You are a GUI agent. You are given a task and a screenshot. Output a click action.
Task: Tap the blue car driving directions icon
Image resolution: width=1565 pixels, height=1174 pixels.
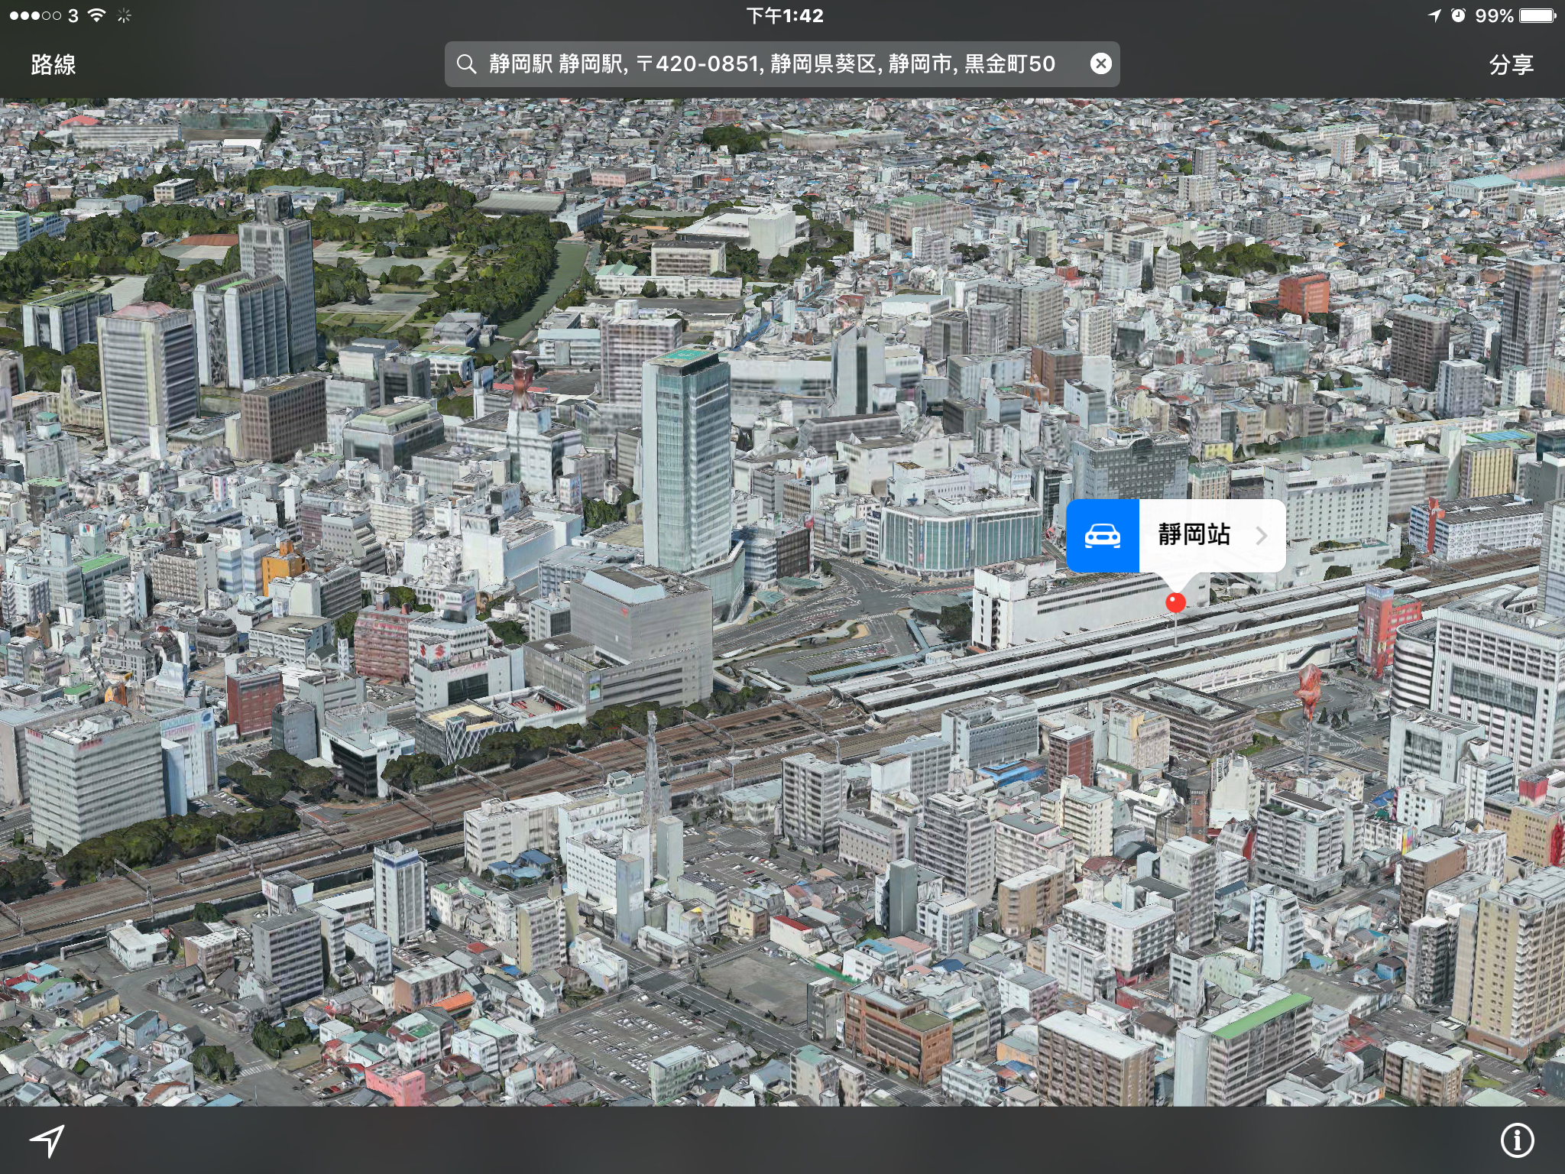(x=1103, y=536)
